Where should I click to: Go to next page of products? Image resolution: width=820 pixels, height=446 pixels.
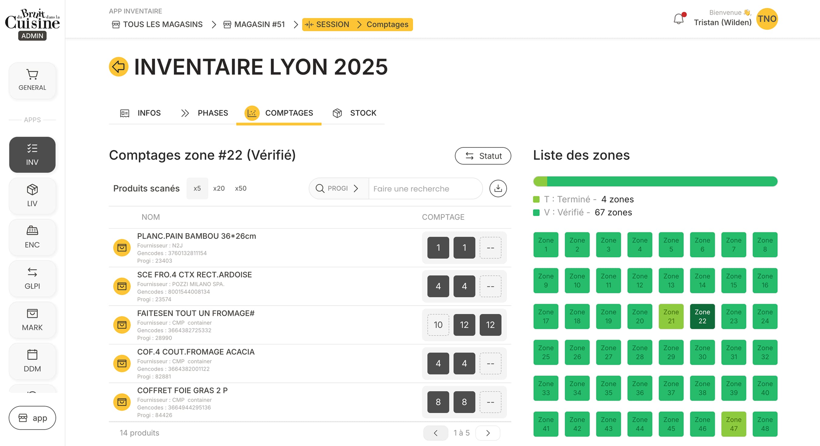point(488,433)
